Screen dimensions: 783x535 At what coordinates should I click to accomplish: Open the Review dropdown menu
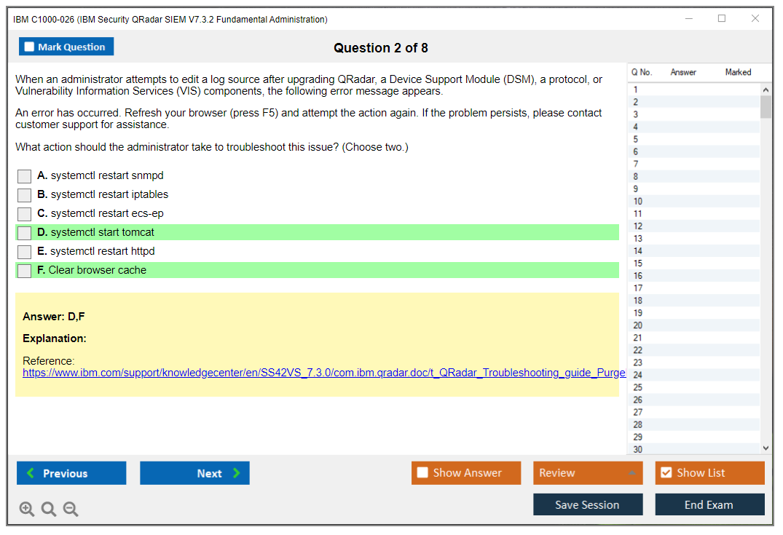pyautogui.click(x=587, y=473)
